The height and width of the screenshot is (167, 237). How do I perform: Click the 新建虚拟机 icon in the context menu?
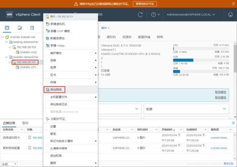pos(48,24)
